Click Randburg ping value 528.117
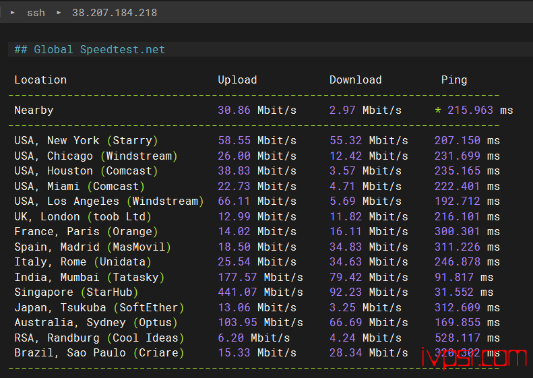 [x=458, y=338]
